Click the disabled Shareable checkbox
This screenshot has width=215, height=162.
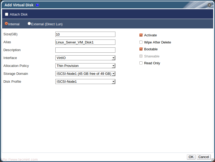[x=141, y=56]
